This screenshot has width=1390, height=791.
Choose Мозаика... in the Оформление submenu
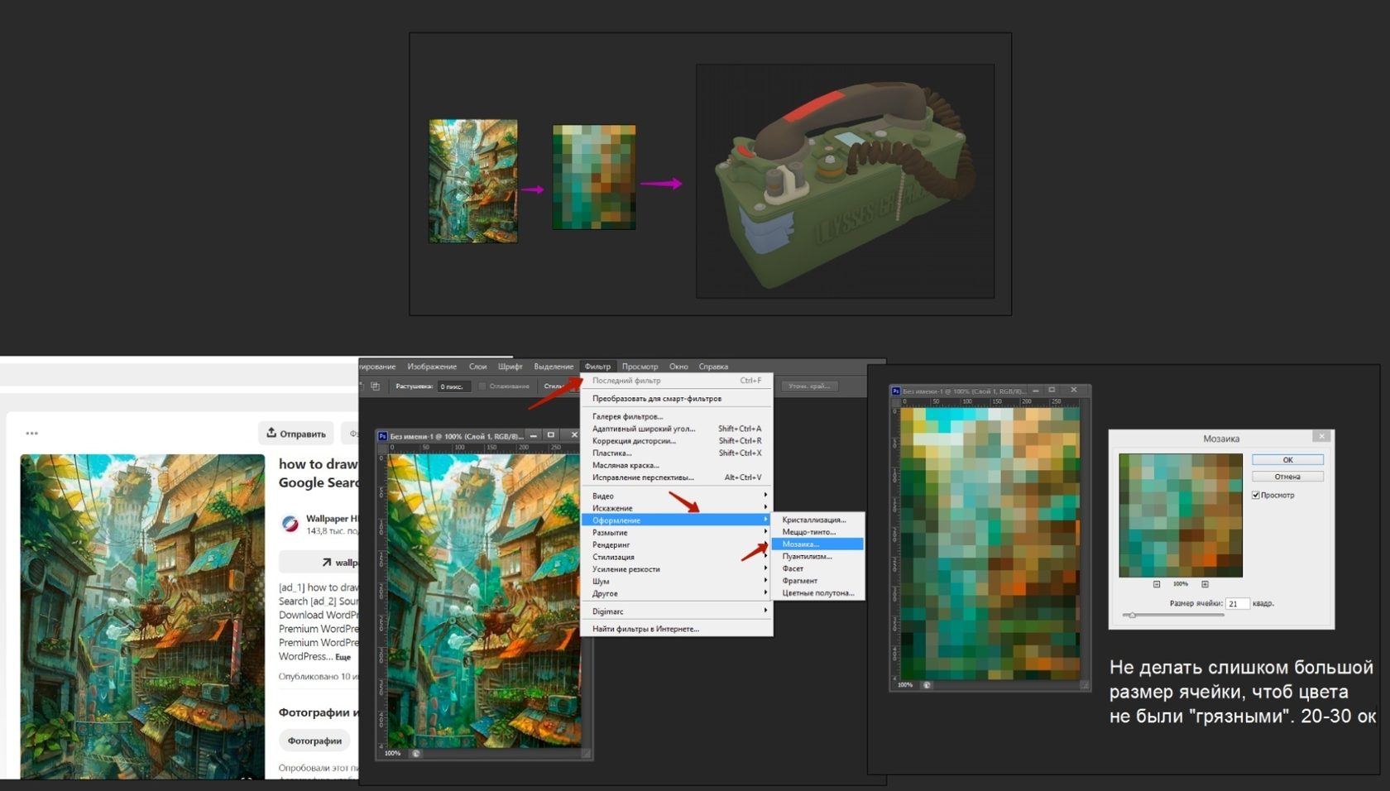[x=817, y=544]
